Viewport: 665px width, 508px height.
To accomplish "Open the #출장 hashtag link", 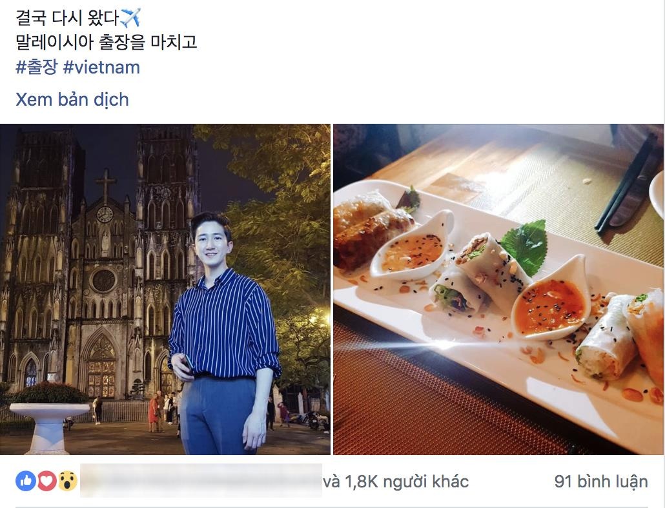I will pyautogui.click(x=36, y=67).
